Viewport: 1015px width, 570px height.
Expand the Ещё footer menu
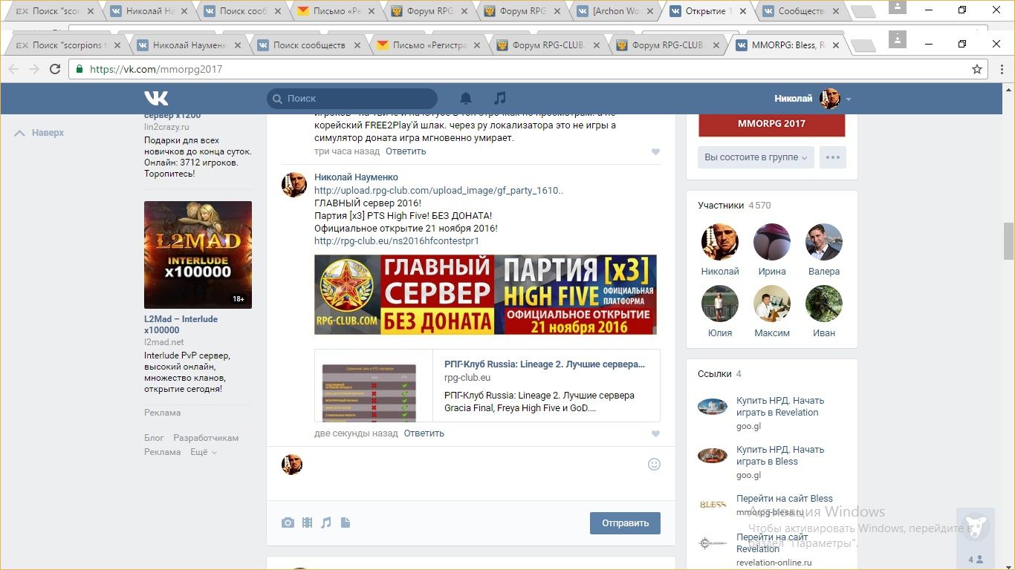point(204,452)
